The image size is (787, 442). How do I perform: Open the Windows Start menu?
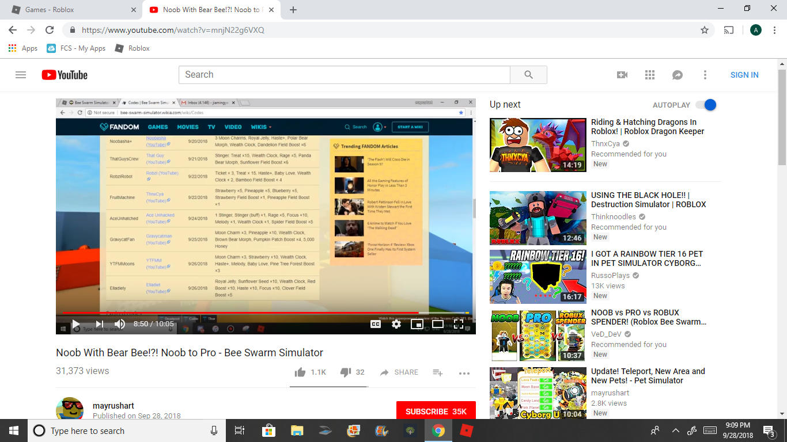(13, 430)
